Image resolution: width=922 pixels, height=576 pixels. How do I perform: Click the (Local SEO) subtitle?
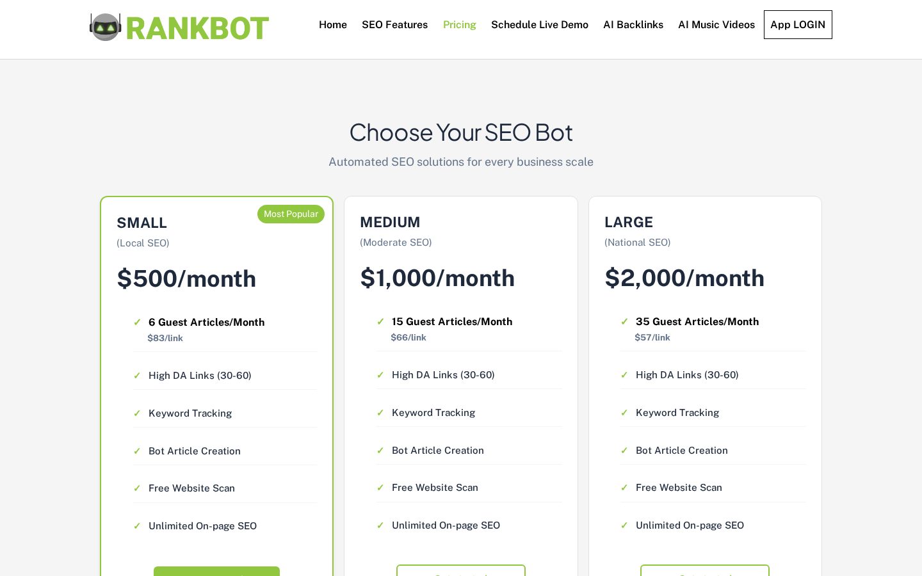tap(143, 243)
